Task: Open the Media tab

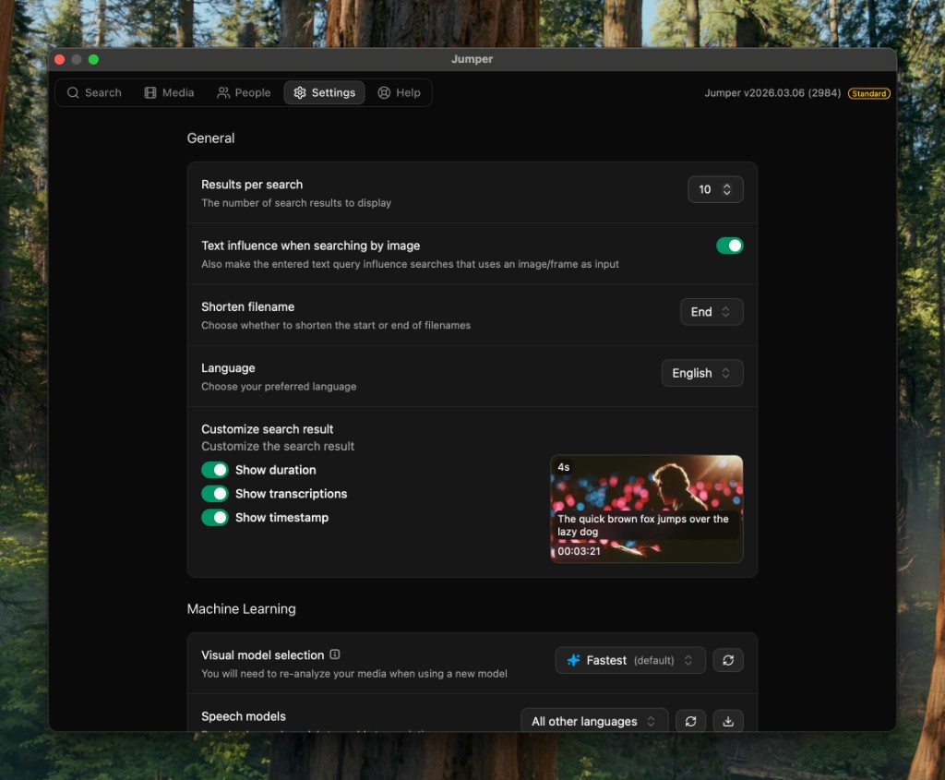Action: tap(169, 92)
